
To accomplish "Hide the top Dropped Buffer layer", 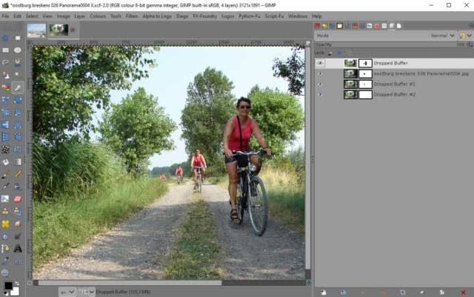I will pyautogui.click(x=320, y=63).
